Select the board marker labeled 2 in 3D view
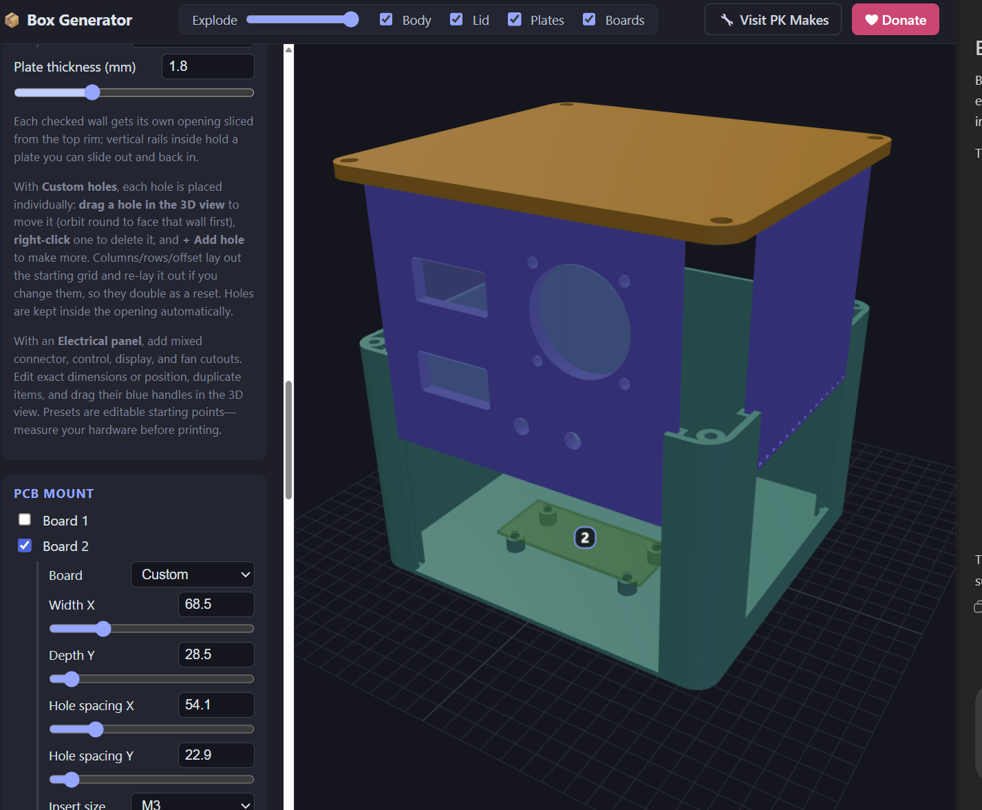Screen dimensions: 982x810 click(585, 538)
